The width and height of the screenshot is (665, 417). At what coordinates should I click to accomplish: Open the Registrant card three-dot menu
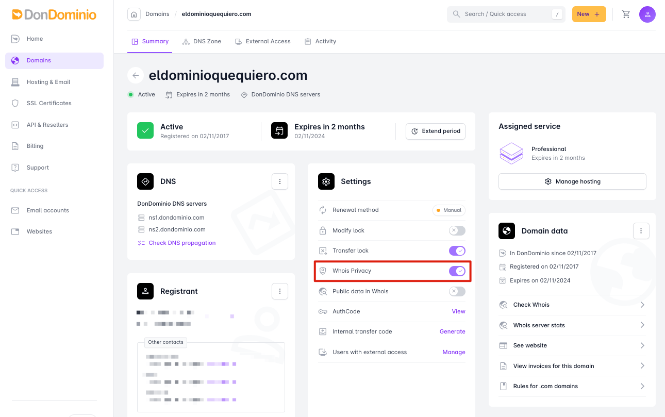coord(280,291)
